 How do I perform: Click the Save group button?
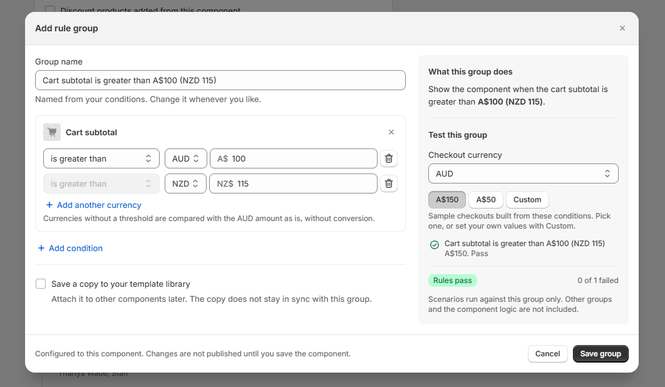pos(601,353)
